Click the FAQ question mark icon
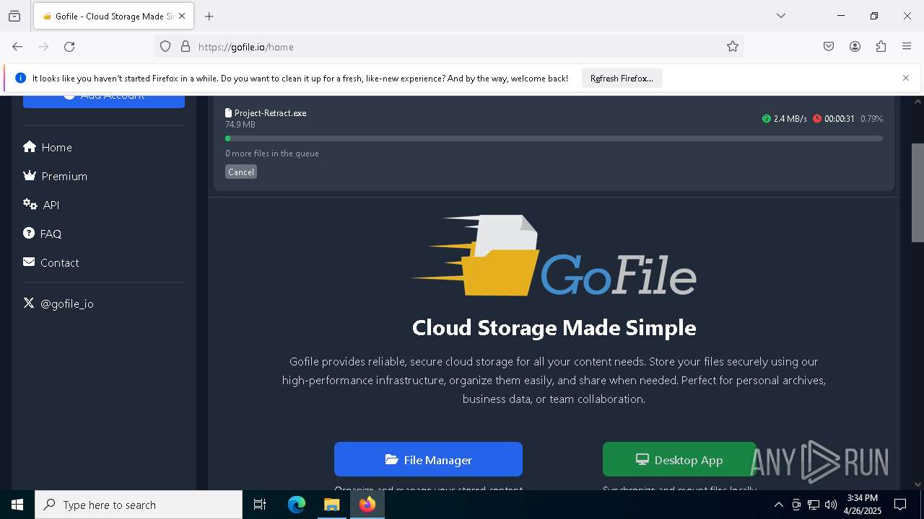Image resolution: width=924 pixels, height=519 pixels. (x=29, y=233)
